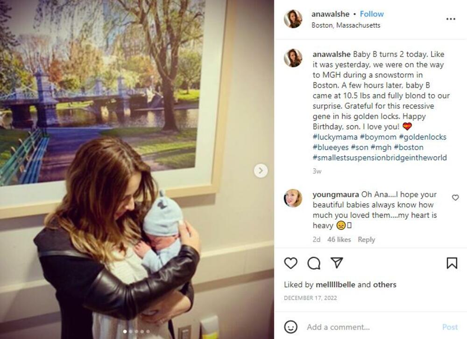467x339 pixels.
Task: Open more options three-dot menu
Action: [x=451, y=19]
